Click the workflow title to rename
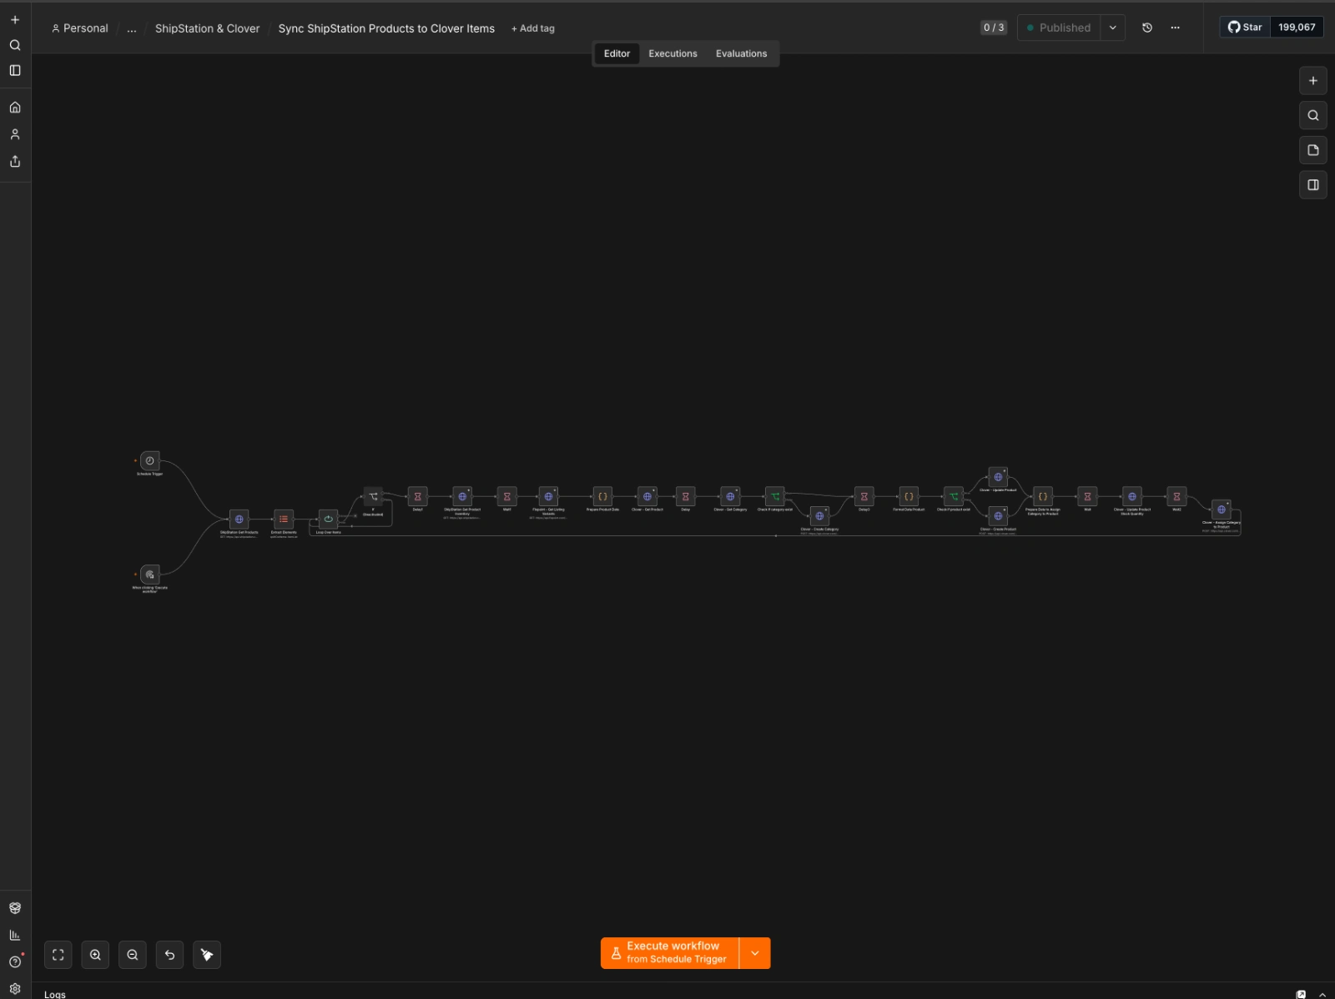Image resolution: width=1335 pixels, height=999 pixels. pyautogui.click(x=386, y=28)
